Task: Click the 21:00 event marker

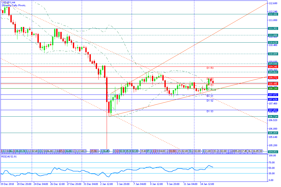Action: point(208,151)
